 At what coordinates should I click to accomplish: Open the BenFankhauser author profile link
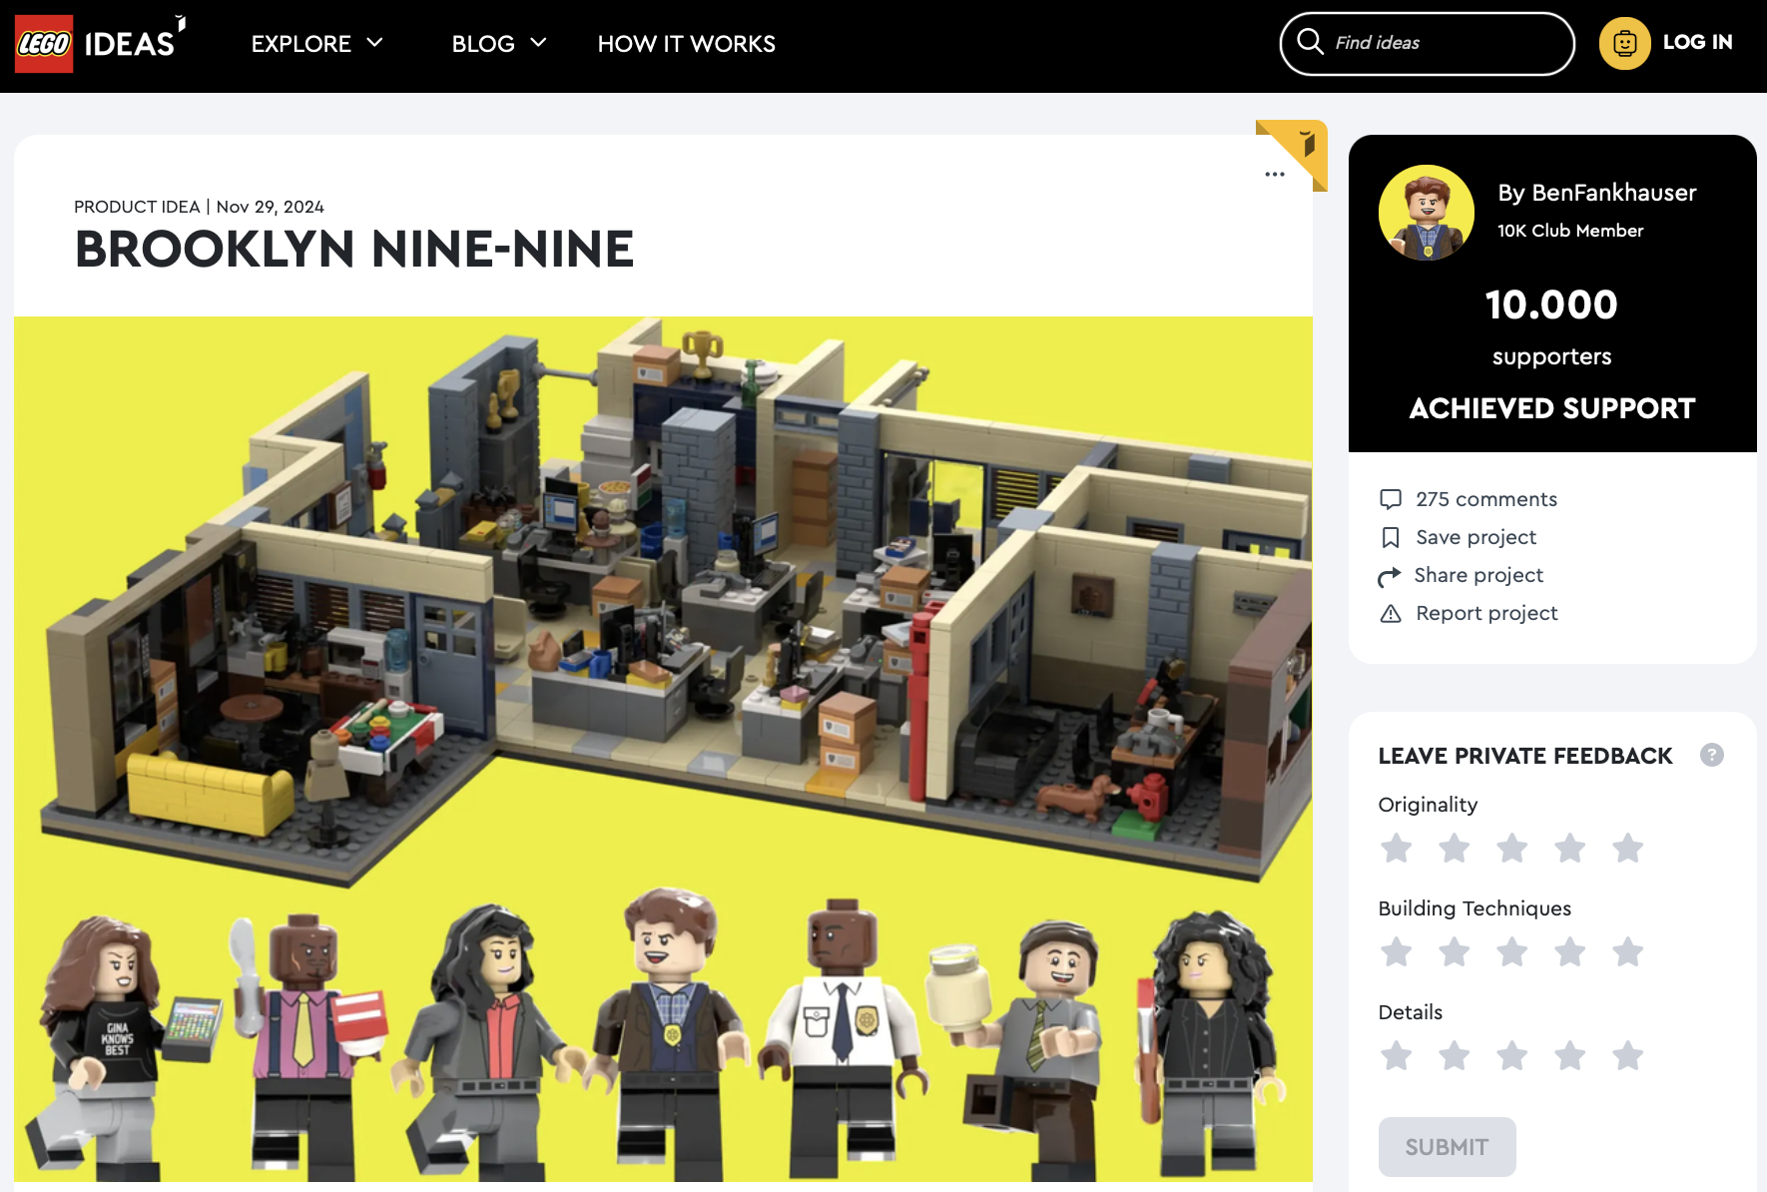[x=1596, y=193]
